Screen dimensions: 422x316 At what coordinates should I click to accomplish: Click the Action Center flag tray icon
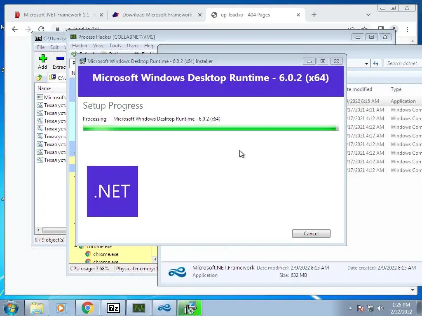point(361,308)
